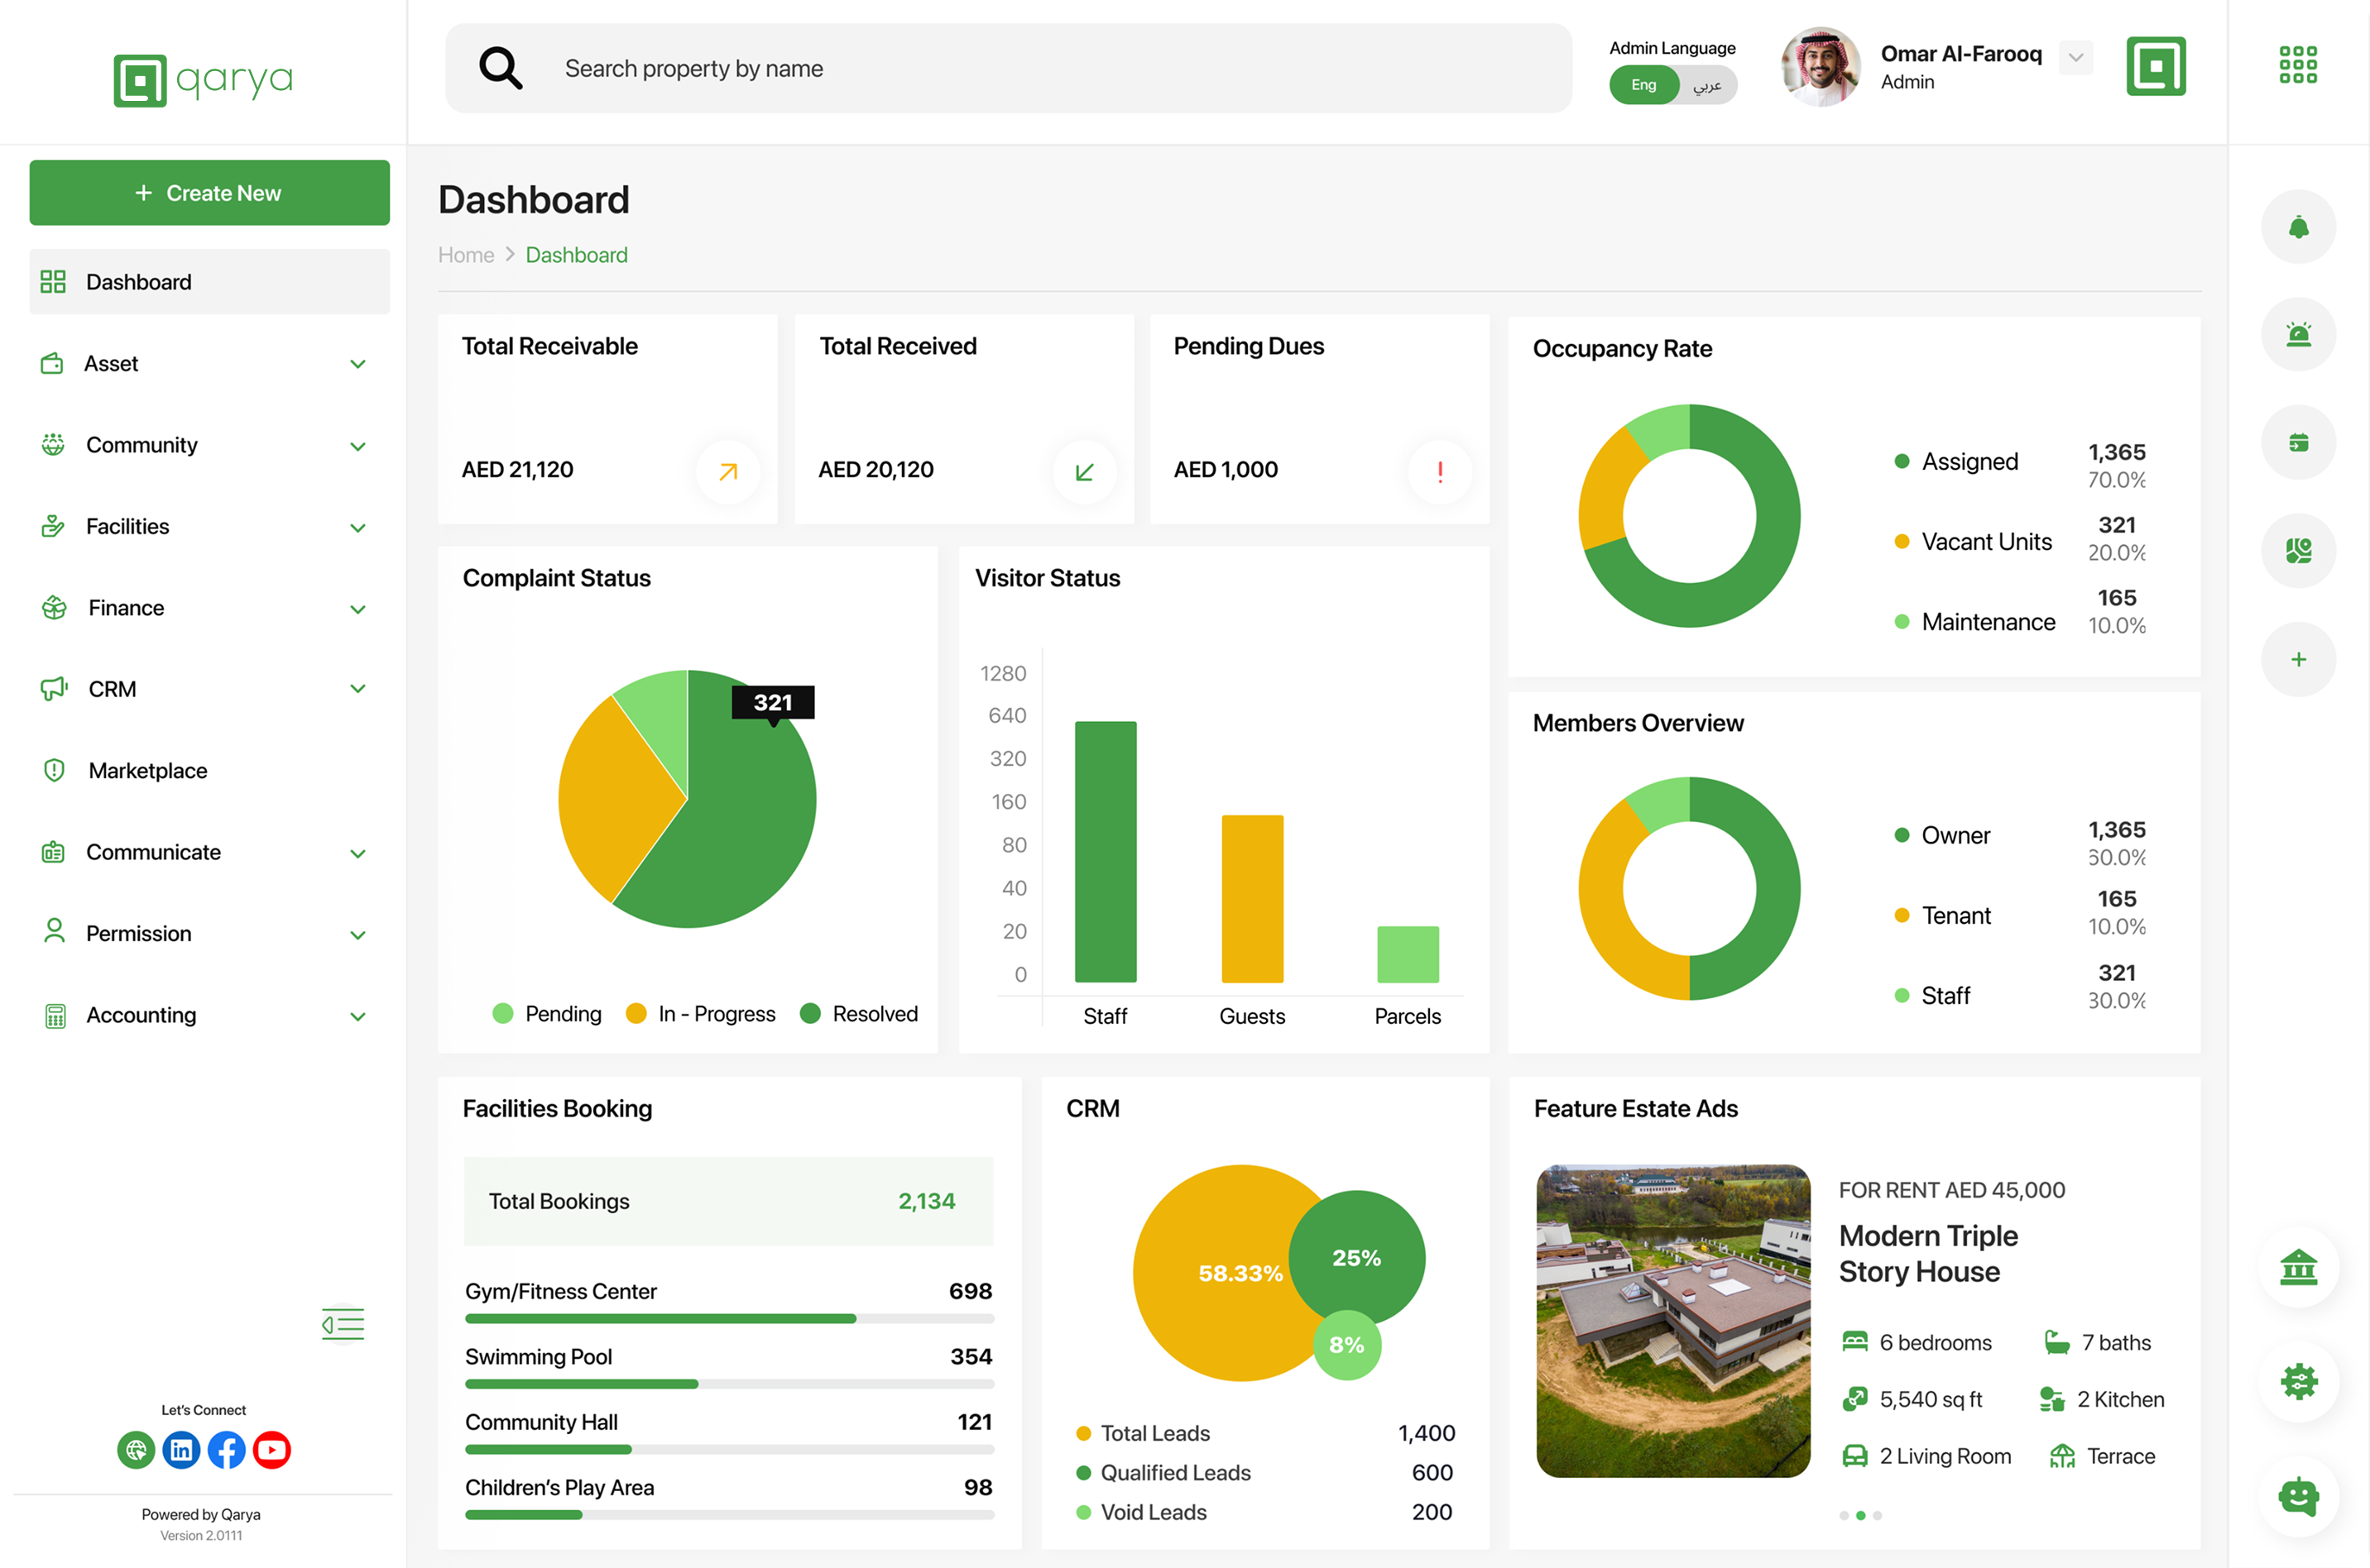Click the round plus icon in right panel
The width and height of the screenshot is (2370, 1568).
[x=2298, y=659]
